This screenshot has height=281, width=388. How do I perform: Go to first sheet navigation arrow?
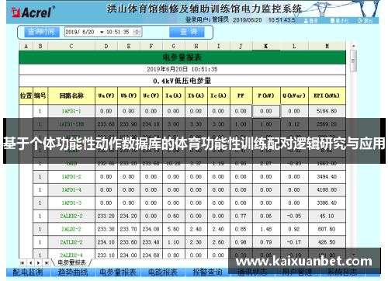click(23, 263)
